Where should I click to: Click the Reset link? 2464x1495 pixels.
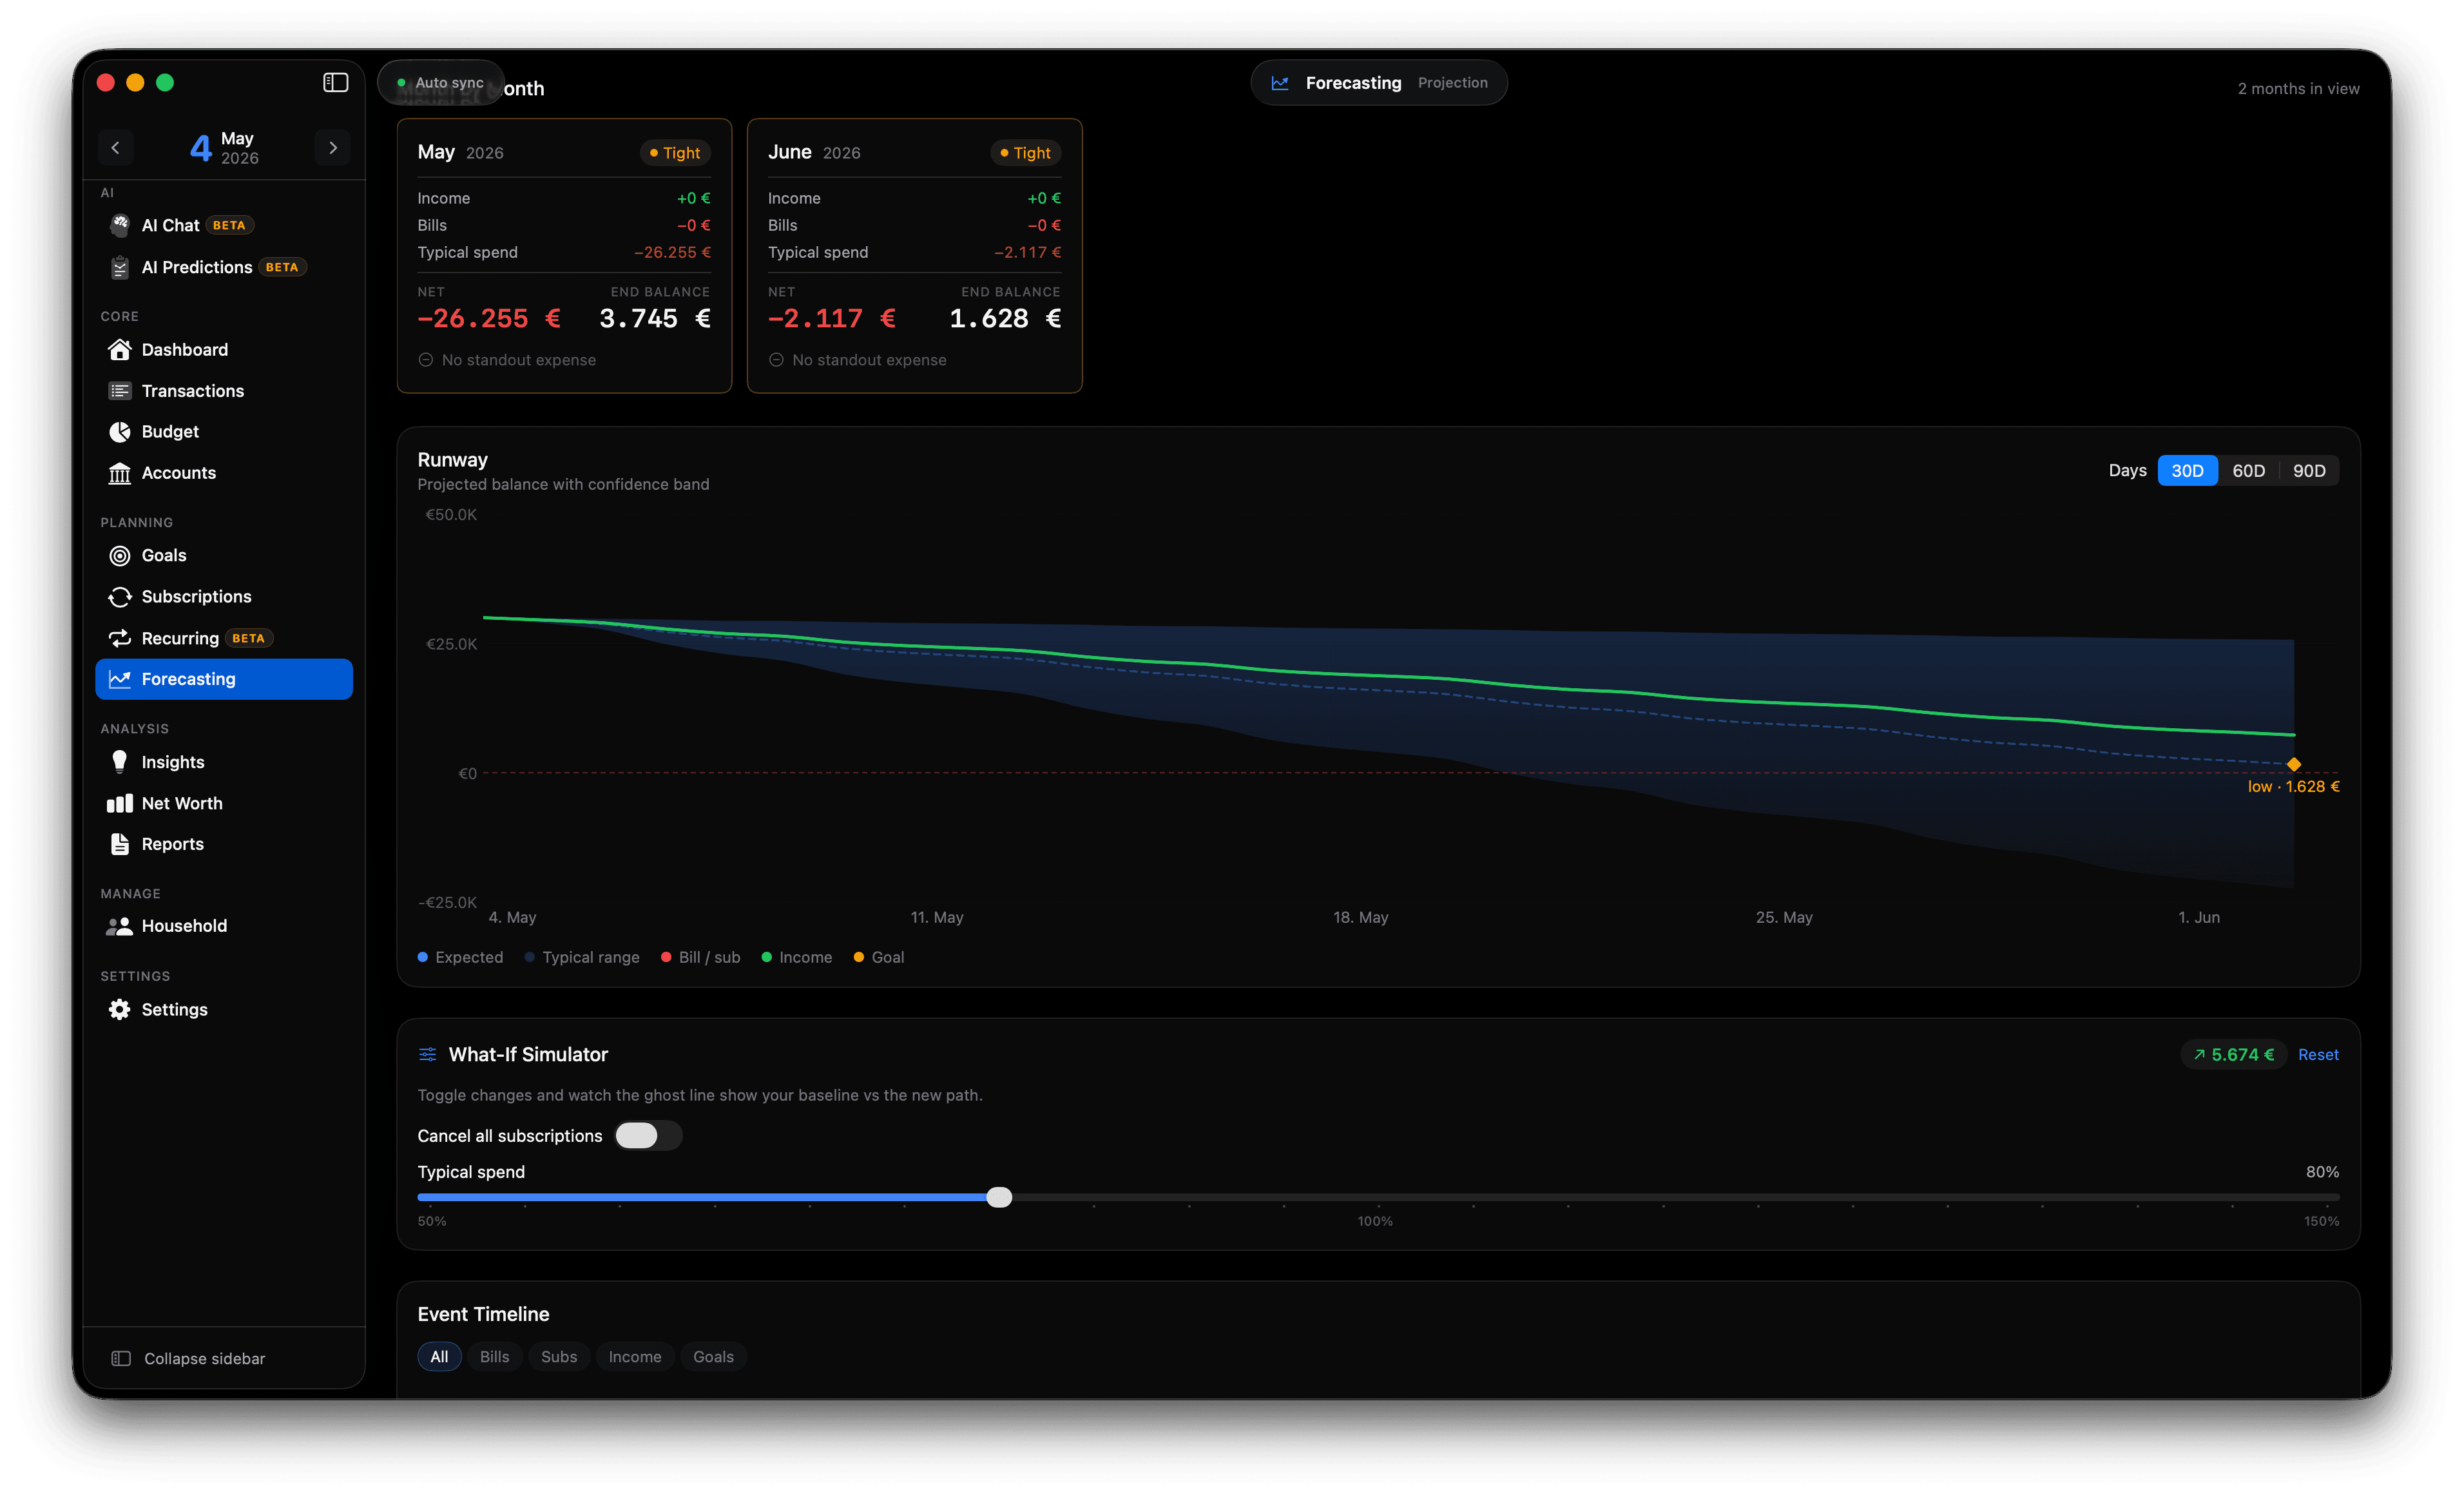point(2318,1054)
